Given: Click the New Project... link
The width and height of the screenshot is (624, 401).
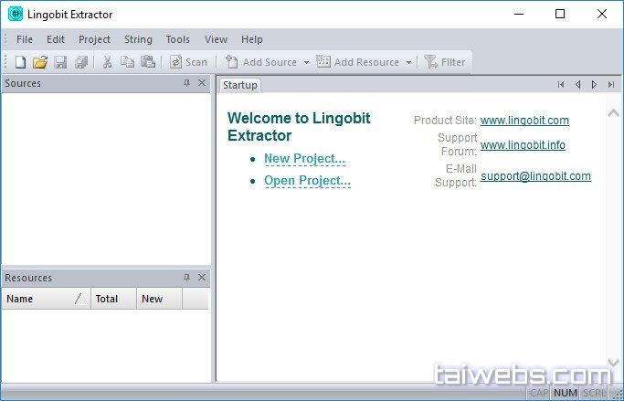Looking at the screenshot, I should [304, 159].
